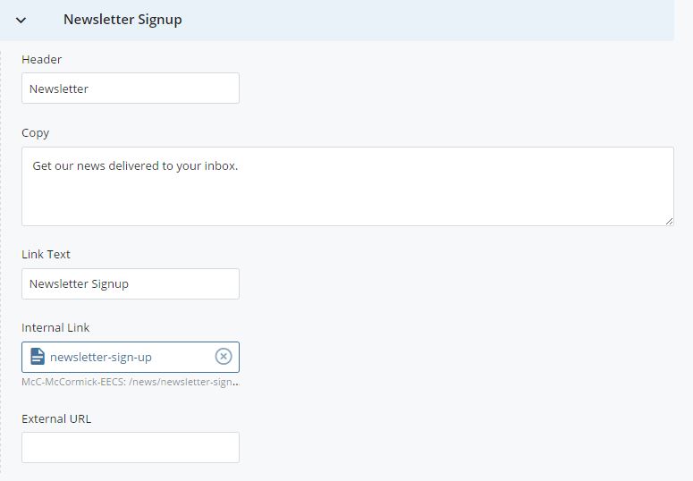
Task: Click the Link Text input field
Action: point(131,283)
